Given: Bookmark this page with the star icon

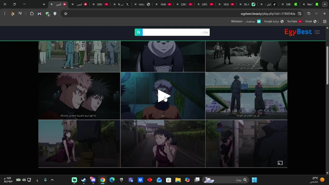Looking at the screenshot, I should (66, 14).
